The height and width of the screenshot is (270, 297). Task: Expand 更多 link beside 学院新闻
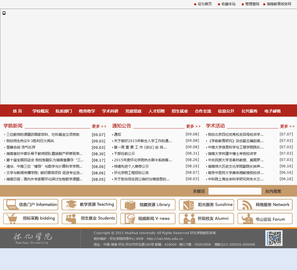pyautogui.click(x=99, y=126)
